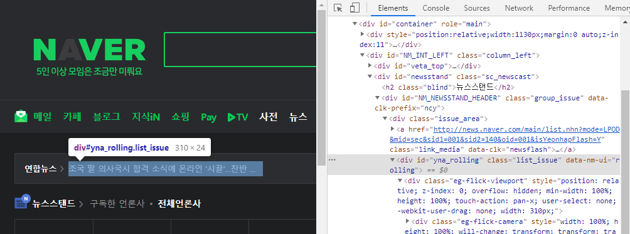Viewport: 630px width, 234px height.
Task: Collapse the yna_rolling div node
Action: (393, 160)
